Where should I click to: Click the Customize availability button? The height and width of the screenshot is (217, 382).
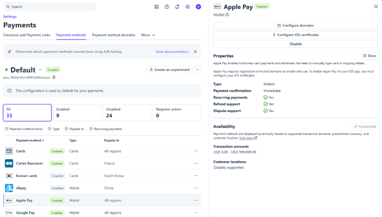(365, 126)
